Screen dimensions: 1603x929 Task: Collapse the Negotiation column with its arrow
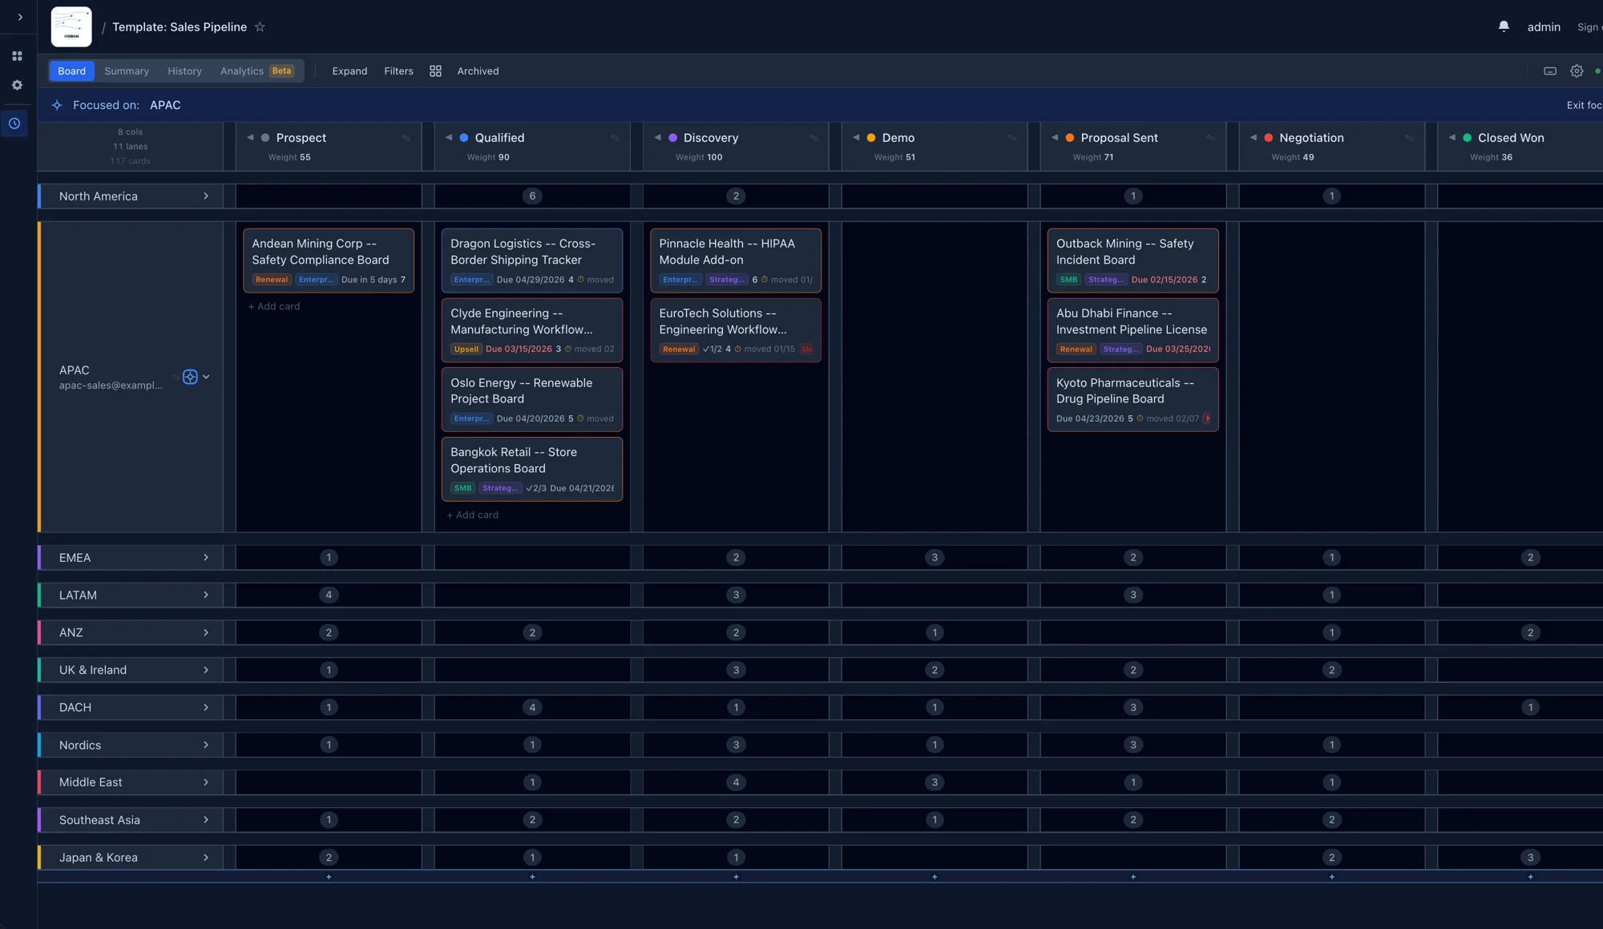(x=1254, y=137)
